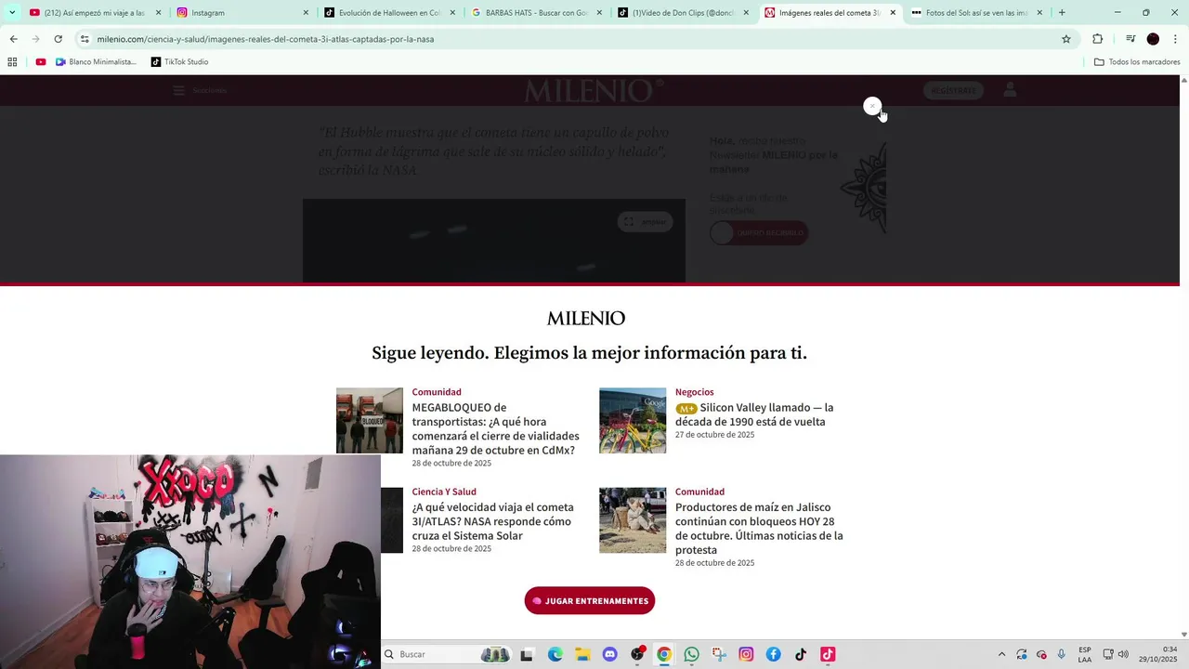Open the volume control in tray

click(x=1123, y=654)
